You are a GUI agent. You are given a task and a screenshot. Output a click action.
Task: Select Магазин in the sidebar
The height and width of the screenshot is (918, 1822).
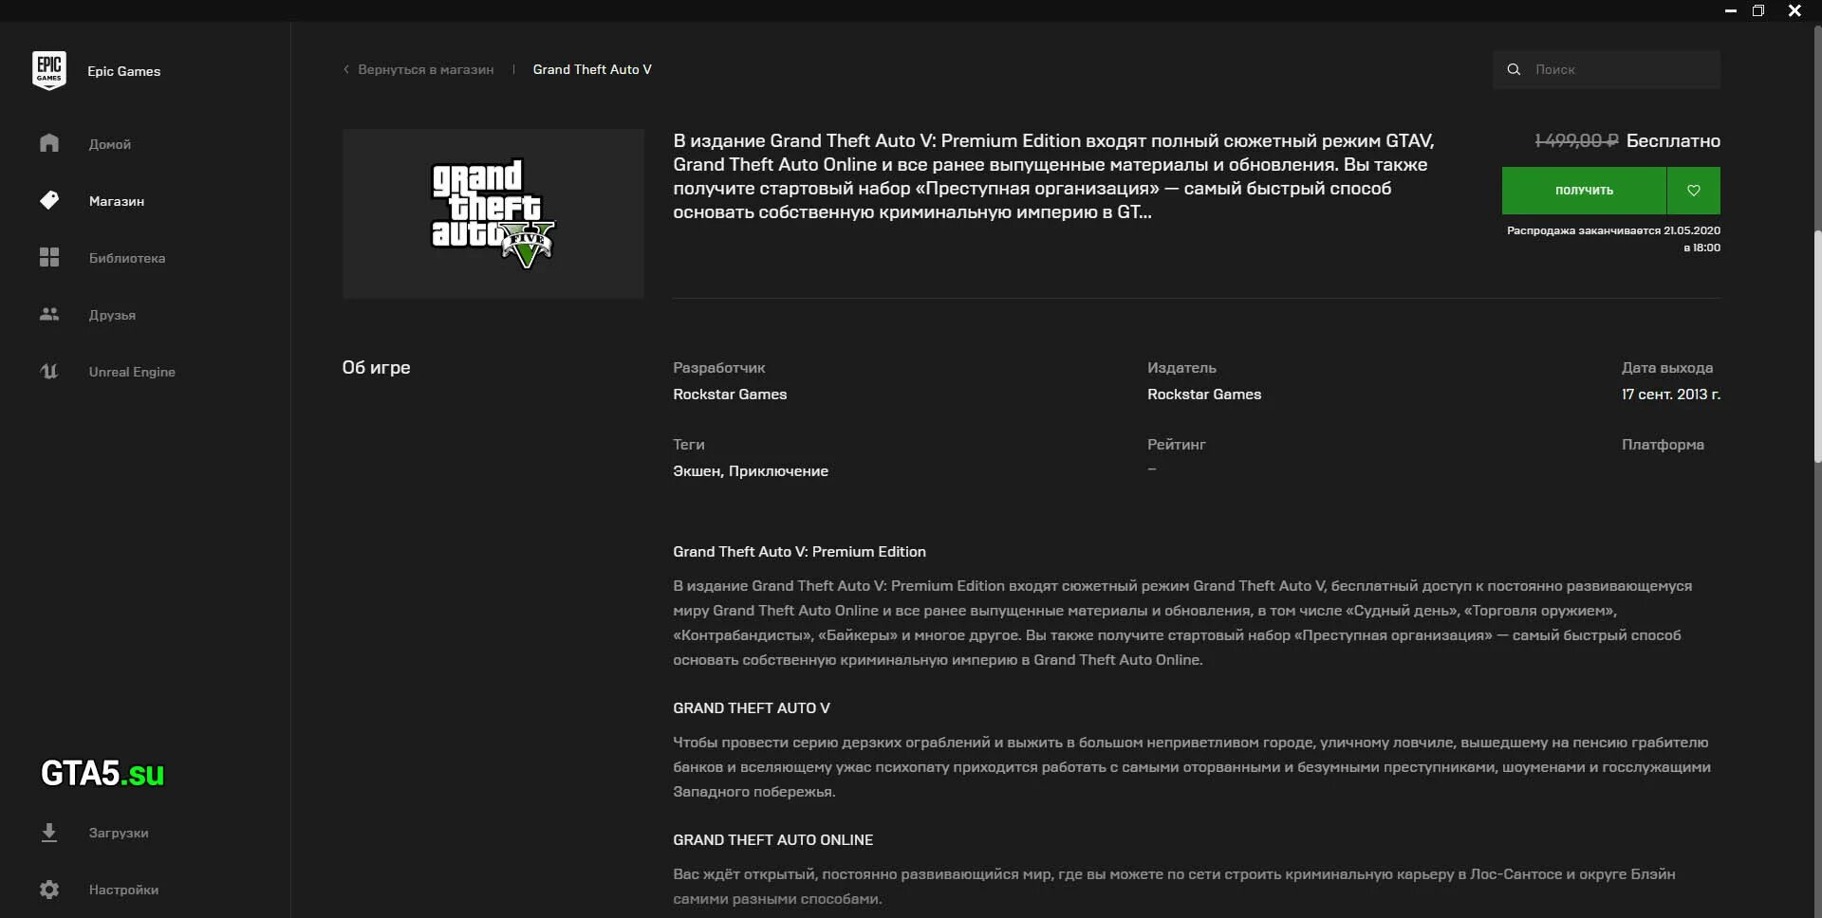pos(117,201)
